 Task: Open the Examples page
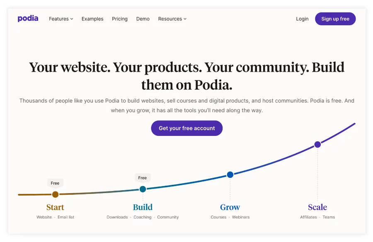point(92,19)
